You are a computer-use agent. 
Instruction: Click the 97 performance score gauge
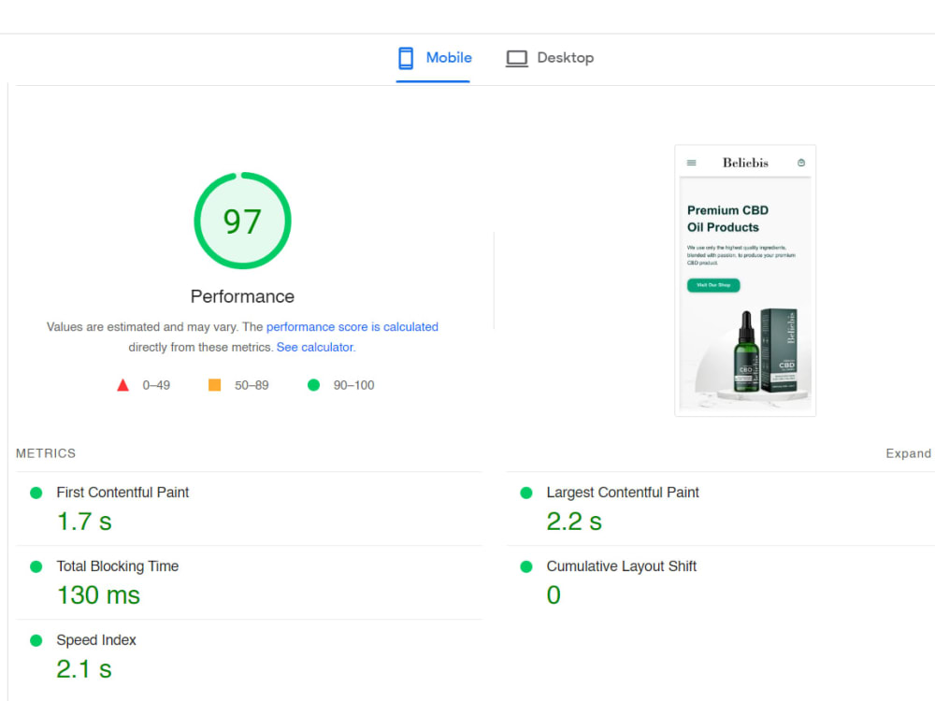pos(242,222)
